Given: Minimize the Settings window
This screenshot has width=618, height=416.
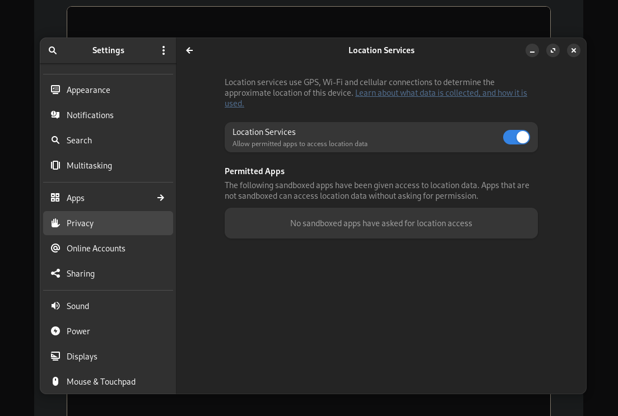Looking at the screenshot, I should pos(532,50).
